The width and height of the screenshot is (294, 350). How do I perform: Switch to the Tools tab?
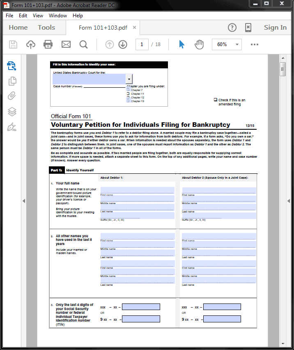[46, 28]
